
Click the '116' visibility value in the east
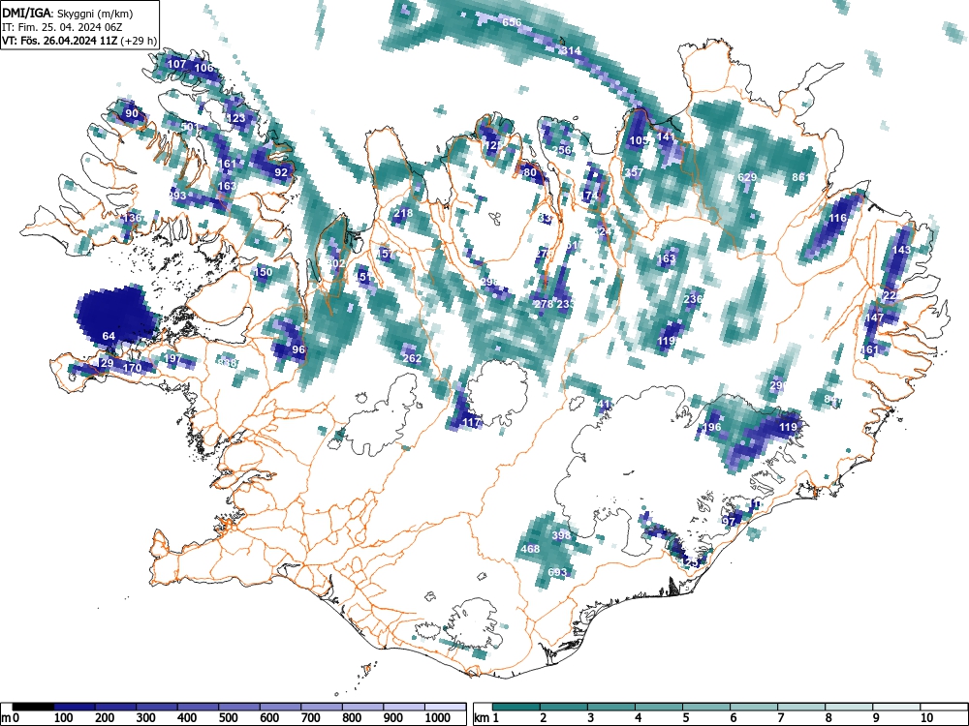tap(837, 218)
